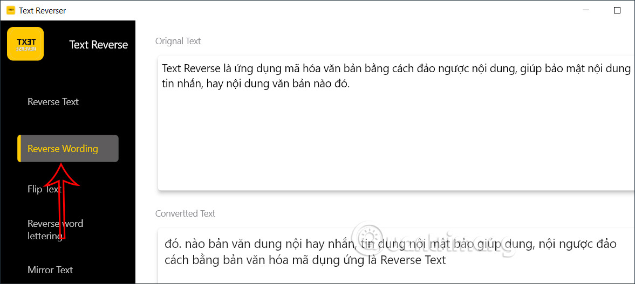This screenshot has height=284, width=635.
Task: Click the Convertted Text output box
Action: click(396, 255)
